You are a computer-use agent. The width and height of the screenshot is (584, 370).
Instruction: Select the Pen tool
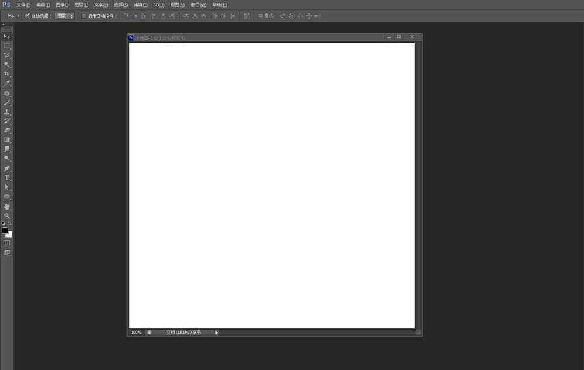tap(7, 168)
